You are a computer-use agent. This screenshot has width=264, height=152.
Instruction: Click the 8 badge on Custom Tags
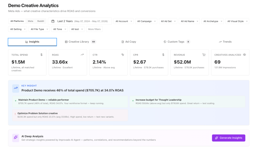[188, 42]
